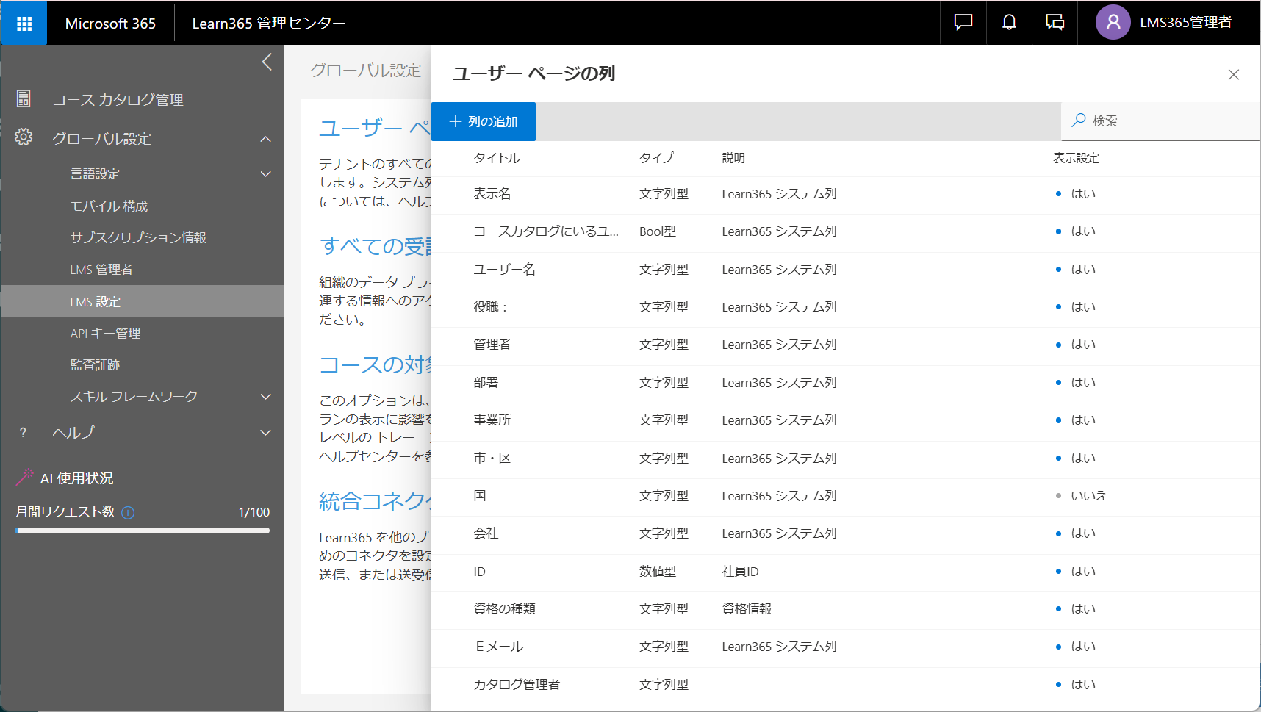Click the 列の追加 button
The image size is (1261, 712).
click(484, 121)
